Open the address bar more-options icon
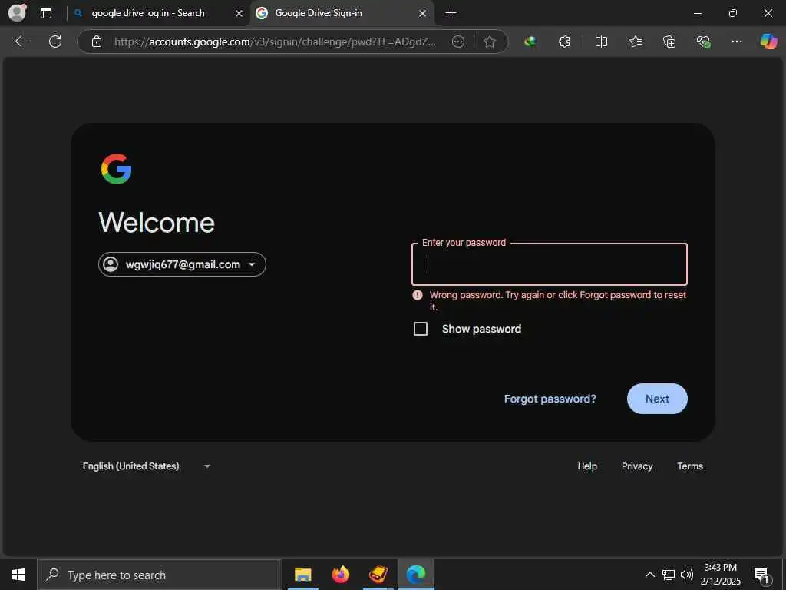The width and height of the screenshot is (786, 590). (458, 41)
